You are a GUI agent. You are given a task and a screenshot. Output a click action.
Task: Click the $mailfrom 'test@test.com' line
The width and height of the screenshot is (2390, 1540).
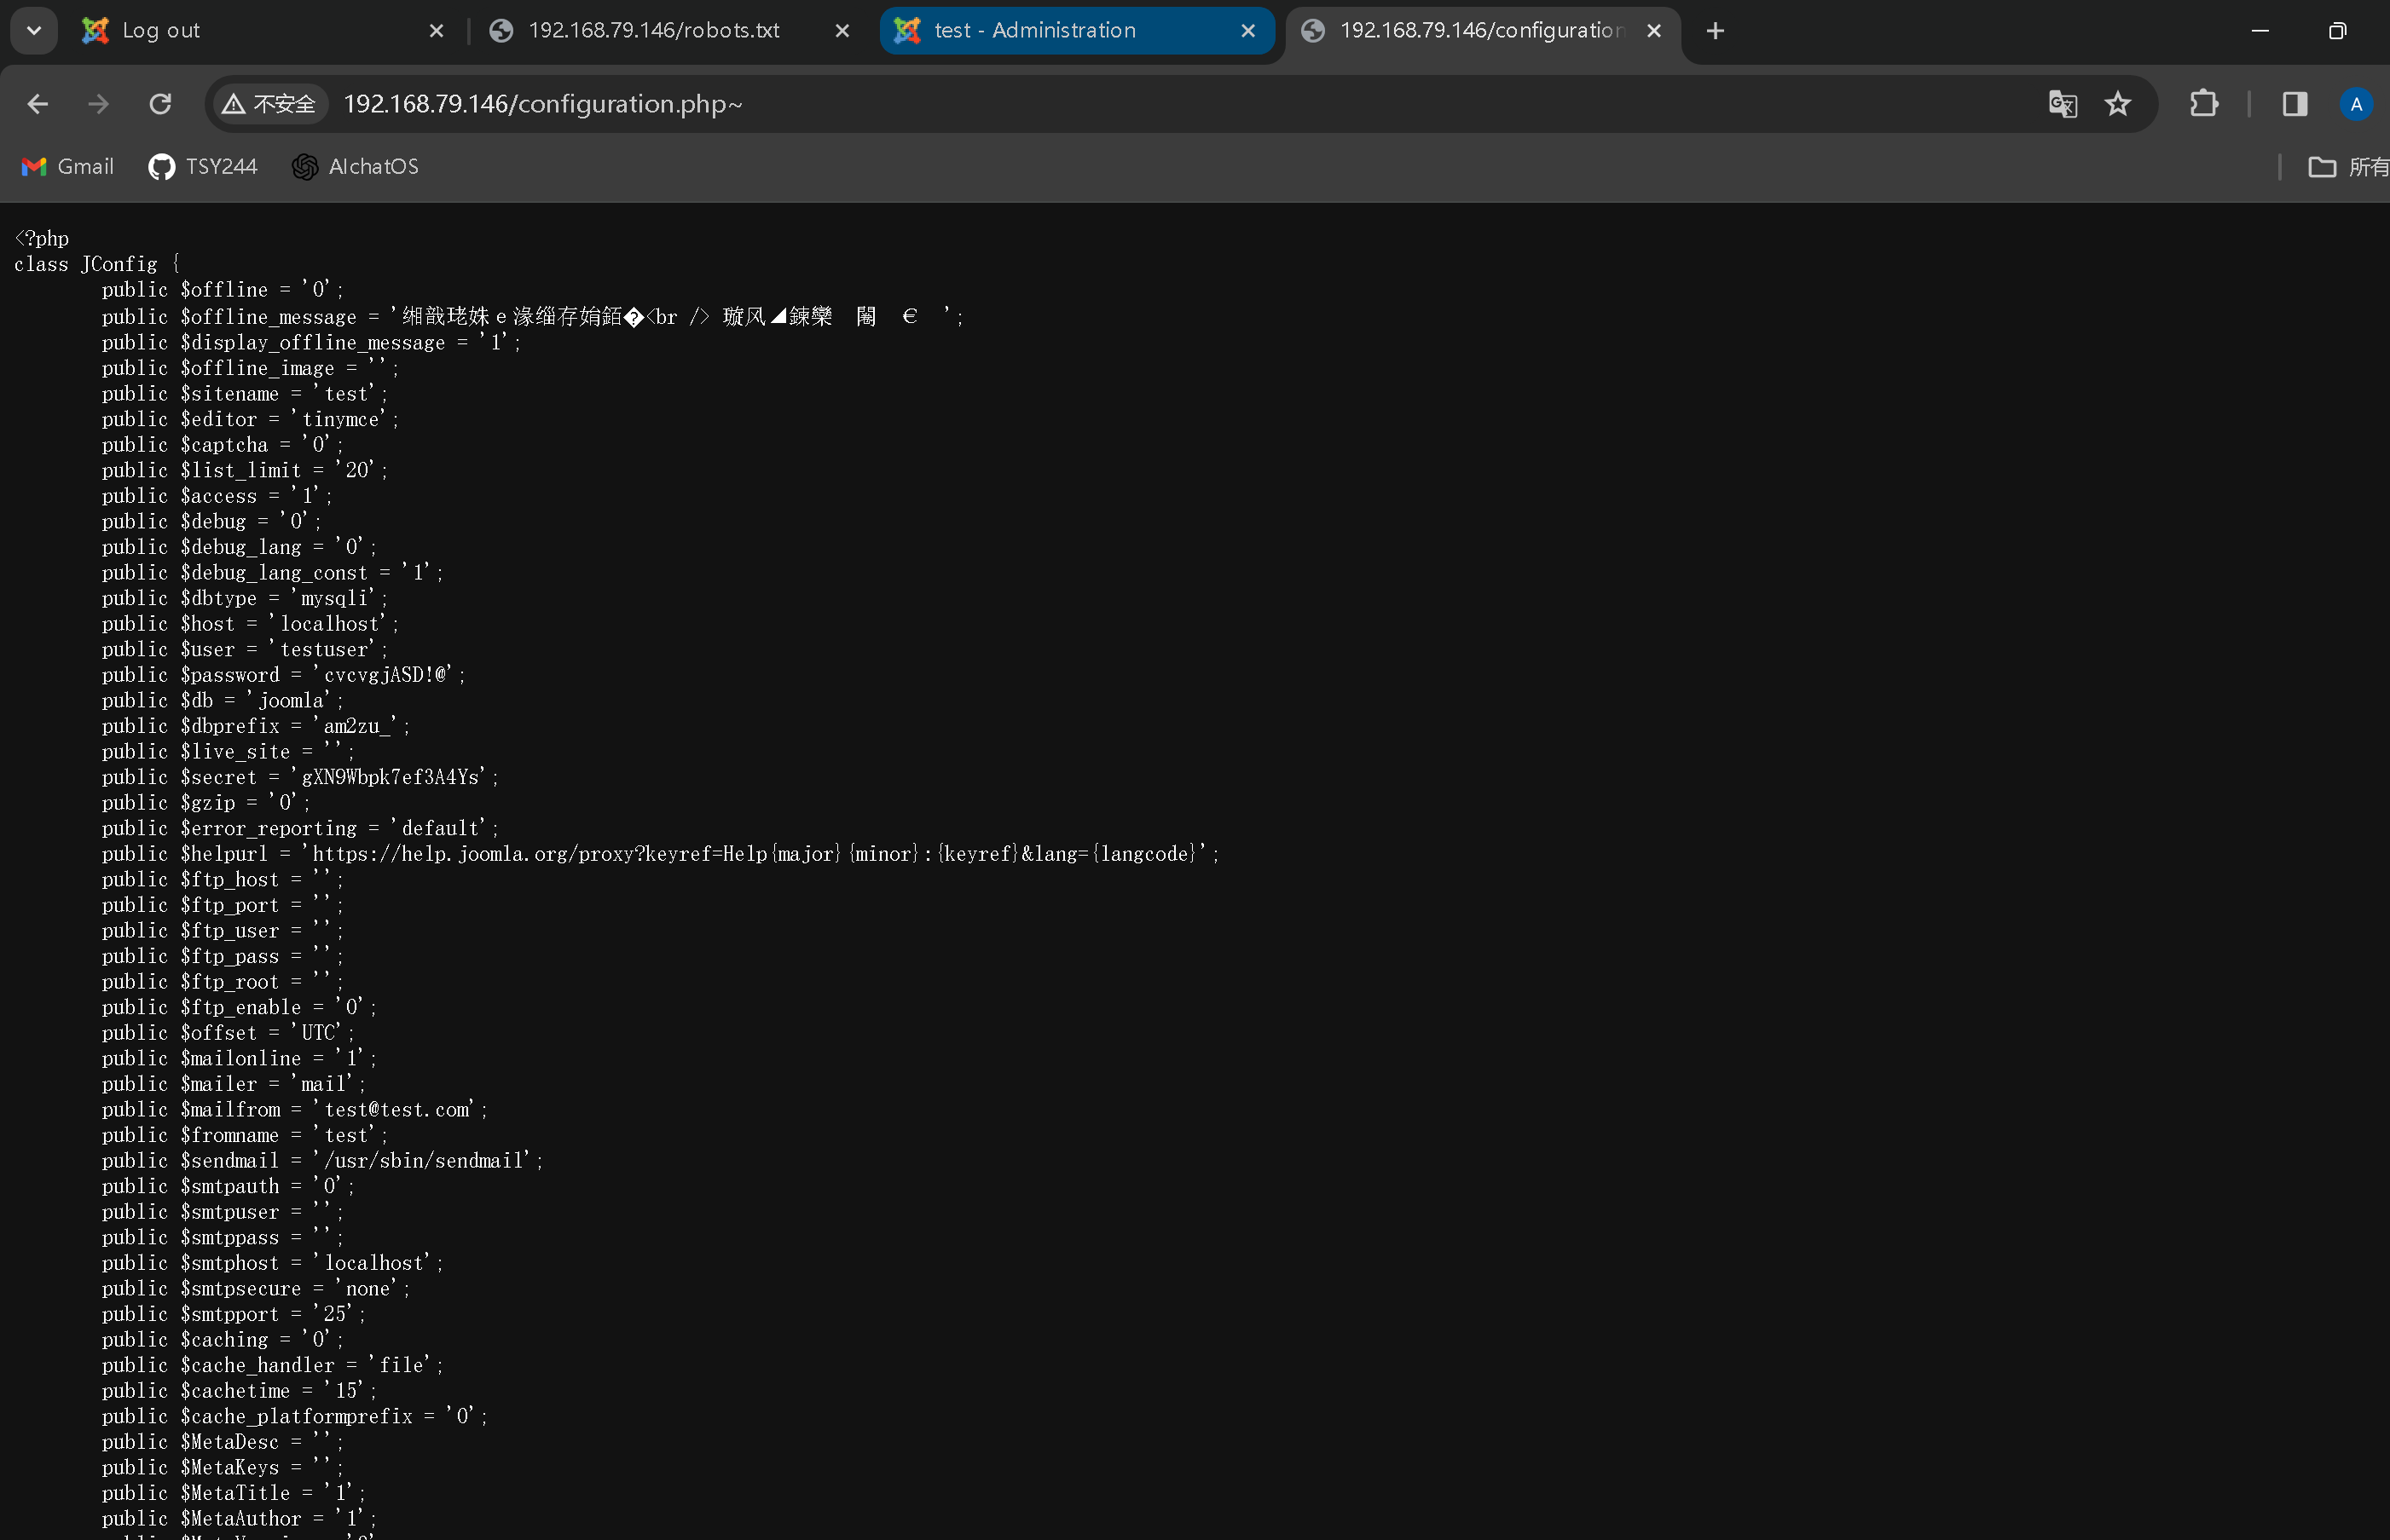[294, 1110]
